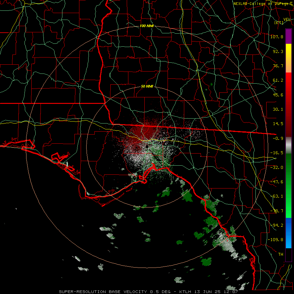Screen dimensions: 294x294
Task: Click the "50 NMI" range ring label
Action: [x=147, y=87]
